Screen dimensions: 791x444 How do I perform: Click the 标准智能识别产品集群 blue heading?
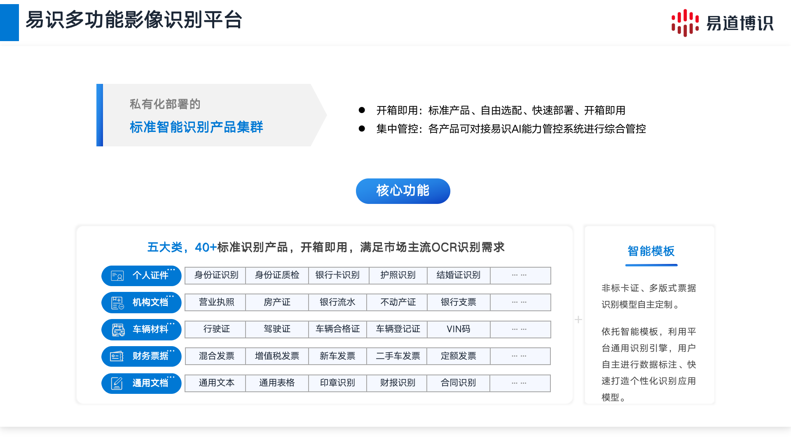click(197, 127)
